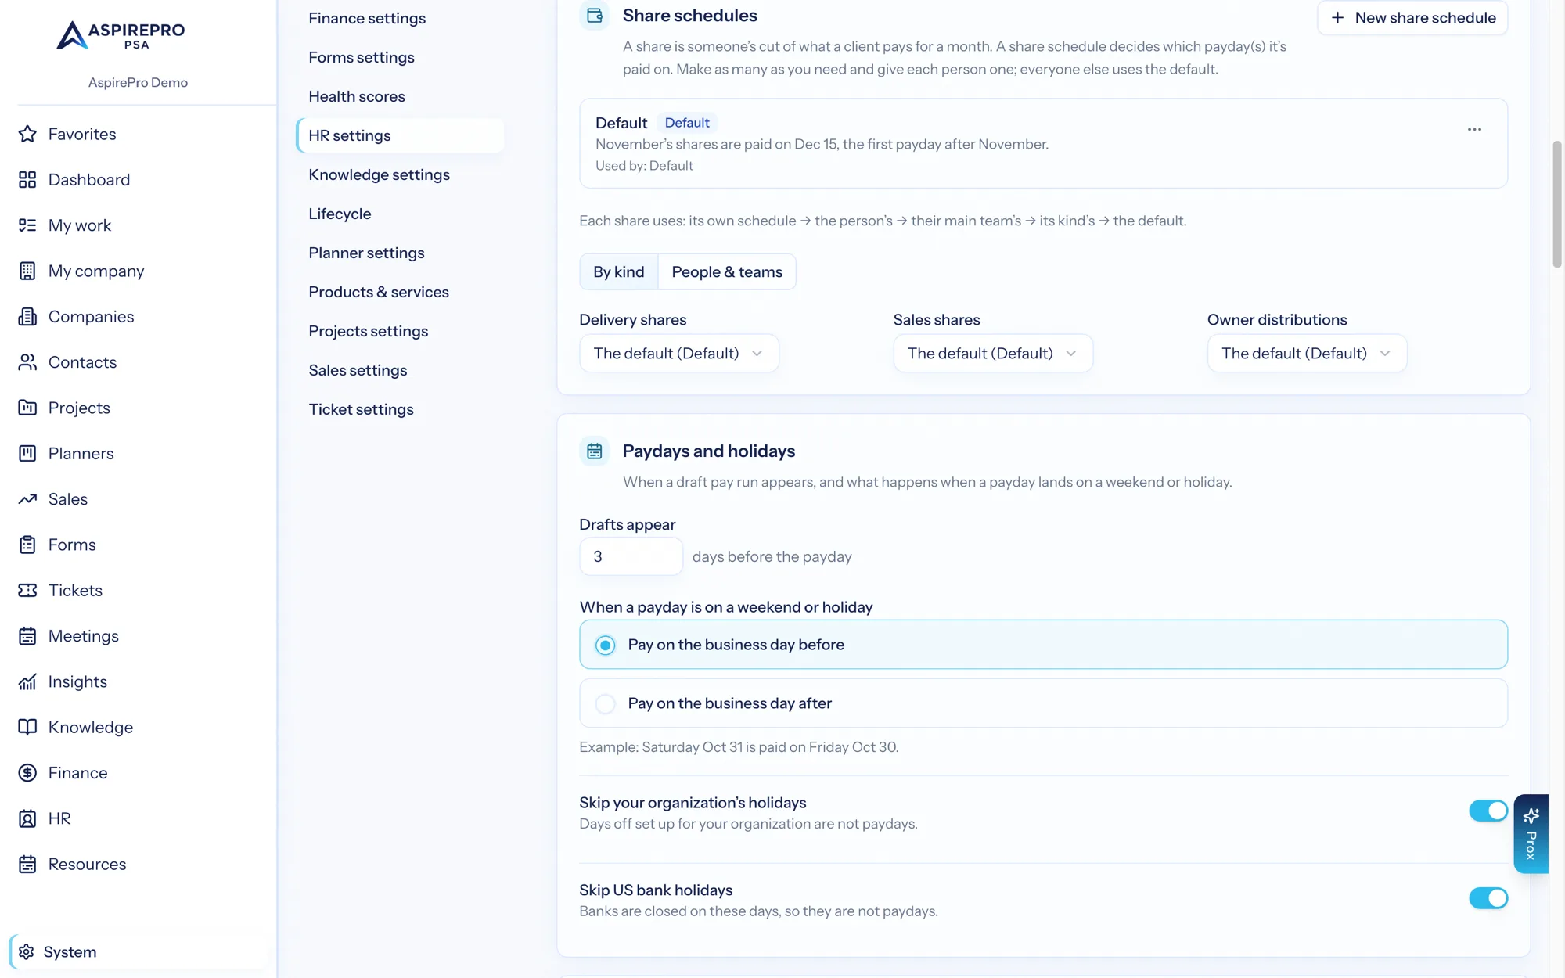Go to Health scores settings
Viewport: 1565px width, 978px height.
coord(356,96)
